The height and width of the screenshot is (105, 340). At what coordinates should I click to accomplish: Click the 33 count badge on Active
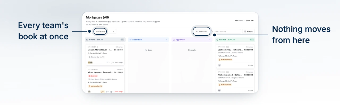[x=122, y=40]
